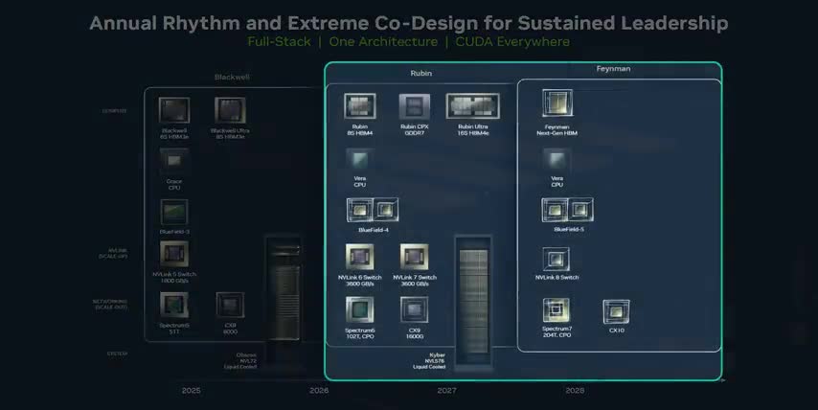This screenshot has width=818, height=410.
Task: Click the NVLink 5 Switch chip icon
Action: [174, 255]
